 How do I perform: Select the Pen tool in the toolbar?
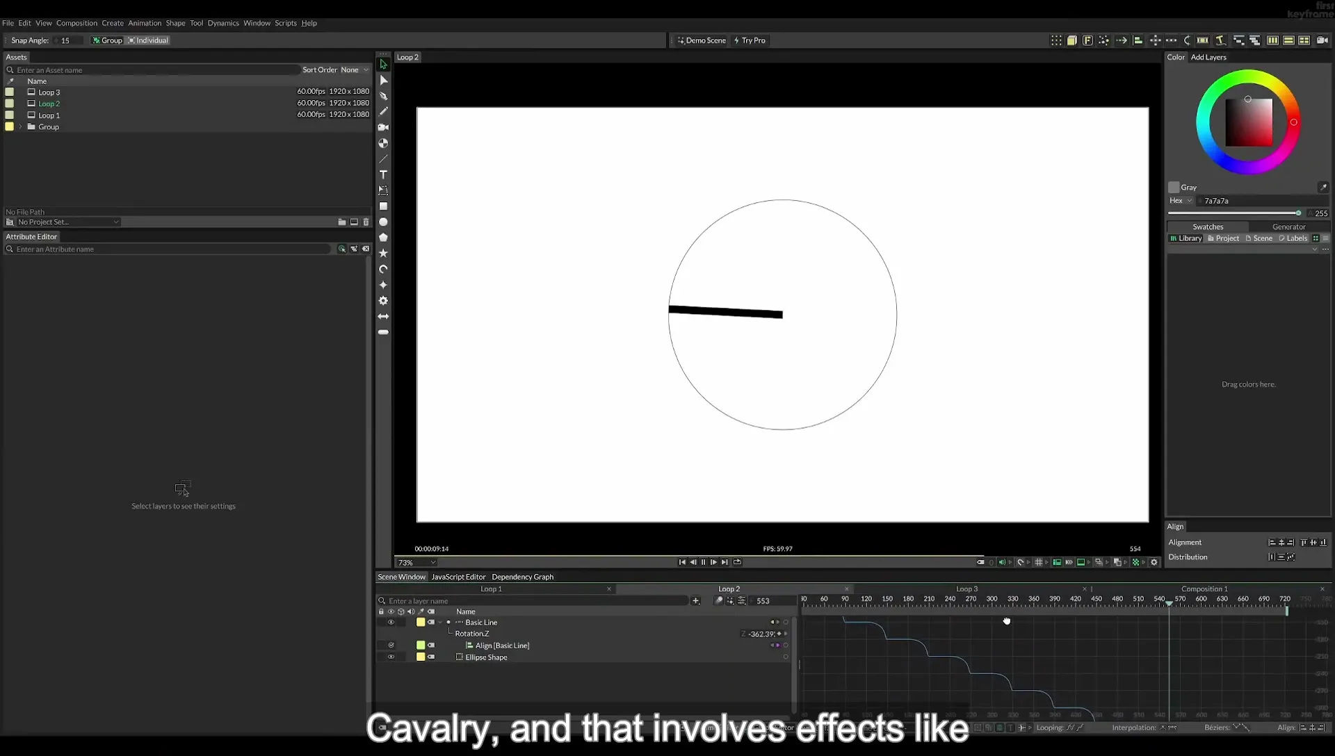click(383, 96)
